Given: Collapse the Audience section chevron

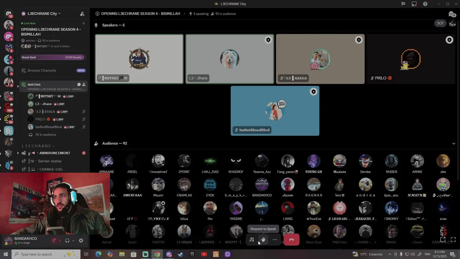Looking at the screenshot, I should (454, 144).
